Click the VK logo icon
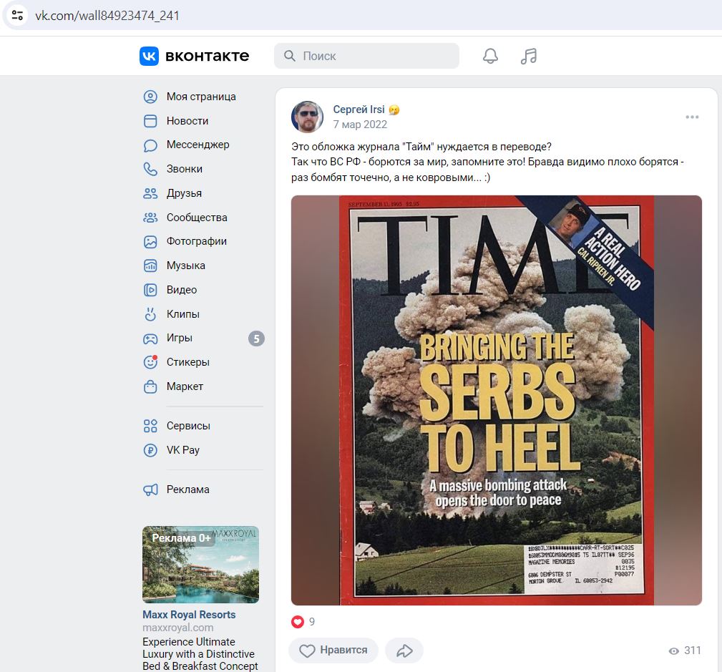Image resolution: width=722 pixels, height=672 pixels. pos(149,57)
